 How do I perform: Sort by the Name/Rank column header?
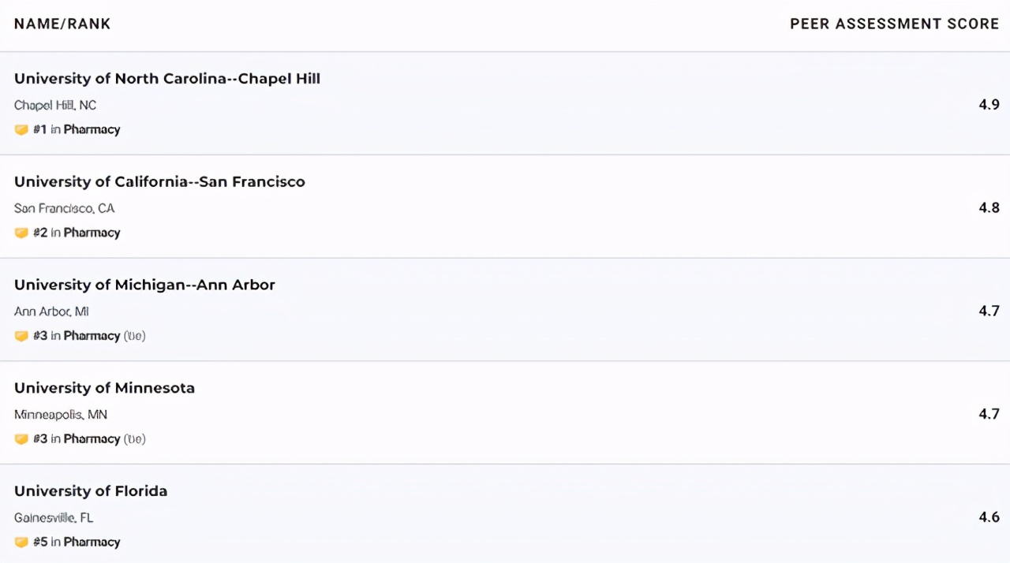tap(62, 24)
